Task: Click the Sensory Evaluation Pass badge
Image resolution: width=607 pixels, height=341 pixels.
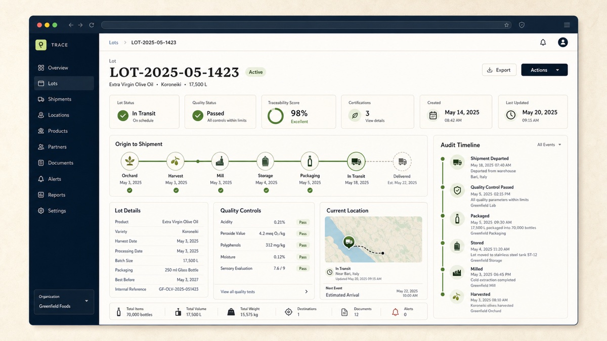Action: pos(302,269)
